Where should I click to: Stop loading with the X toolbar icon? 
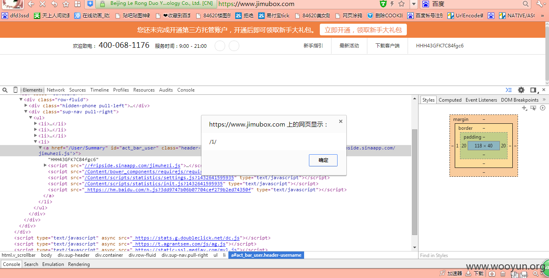[43, 4]
